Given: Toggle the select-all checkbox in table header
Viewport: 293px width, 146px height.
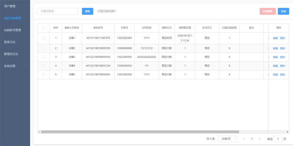Looking at the screenshot, I should click(43, 28).
